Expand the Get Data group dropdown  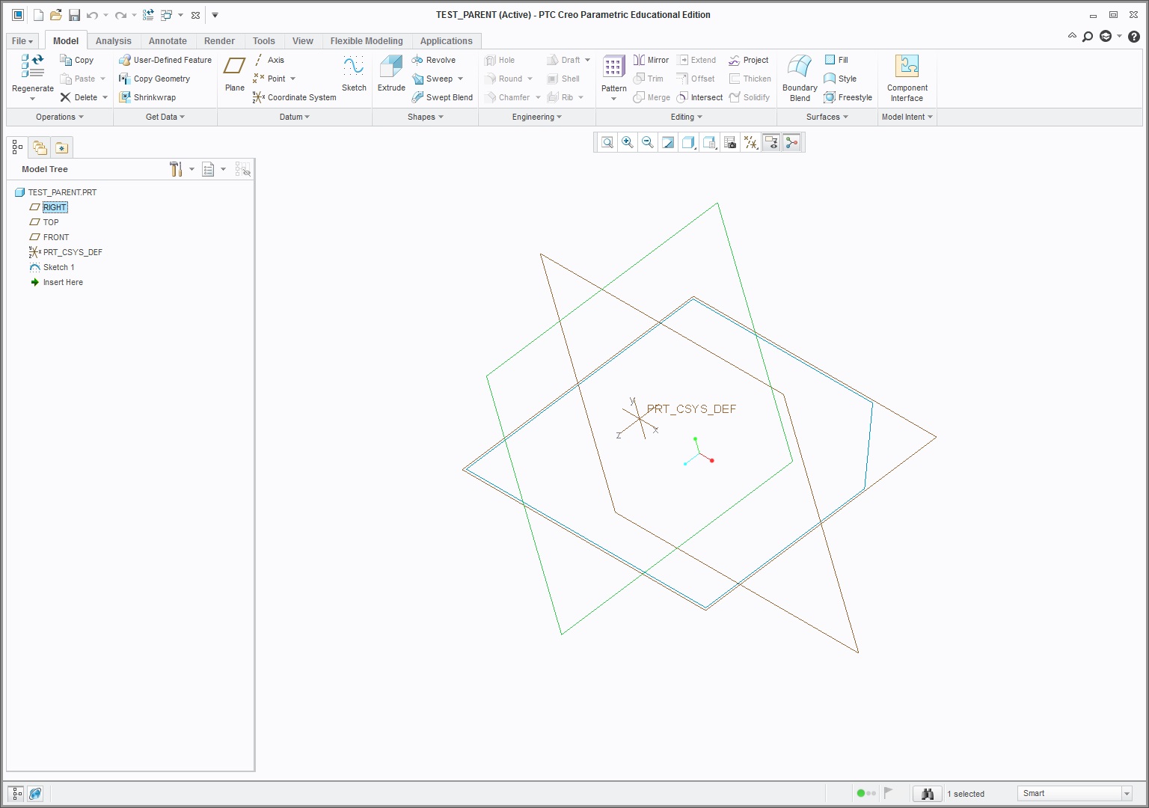point(165,117)
